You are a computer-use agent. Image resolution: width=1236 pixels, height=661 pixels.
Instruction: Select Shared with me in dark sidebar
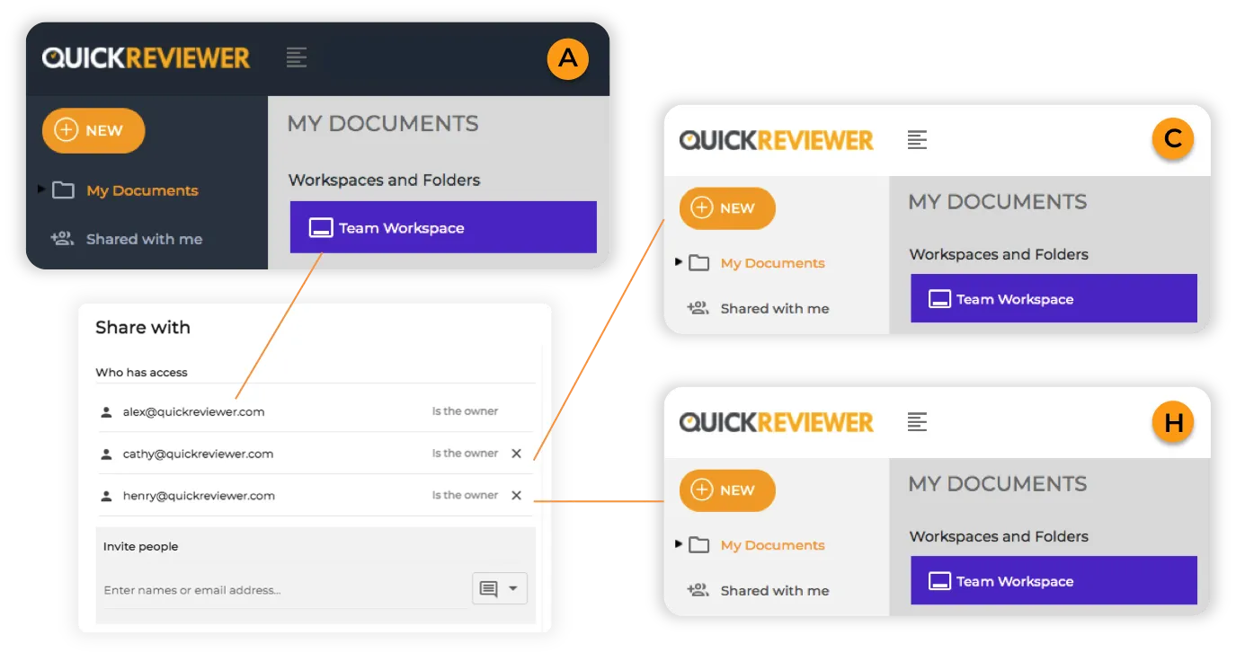144,239
